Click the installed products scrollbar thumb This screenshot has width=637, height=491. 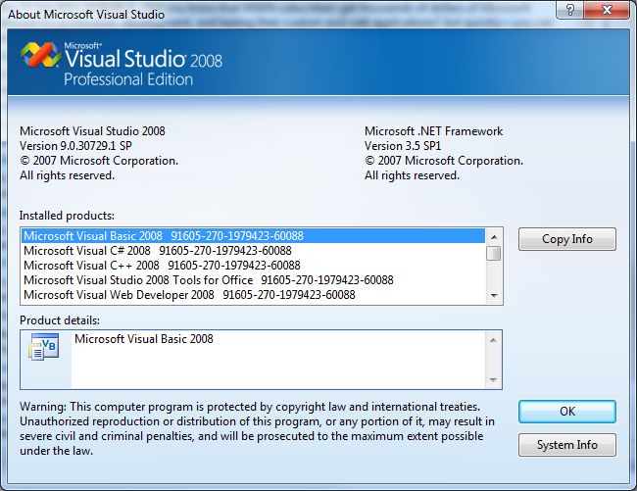coord(494,254)
